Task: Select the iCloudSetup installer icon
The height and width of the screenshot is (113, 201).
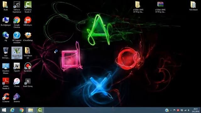Action: (x=28, y=36)
